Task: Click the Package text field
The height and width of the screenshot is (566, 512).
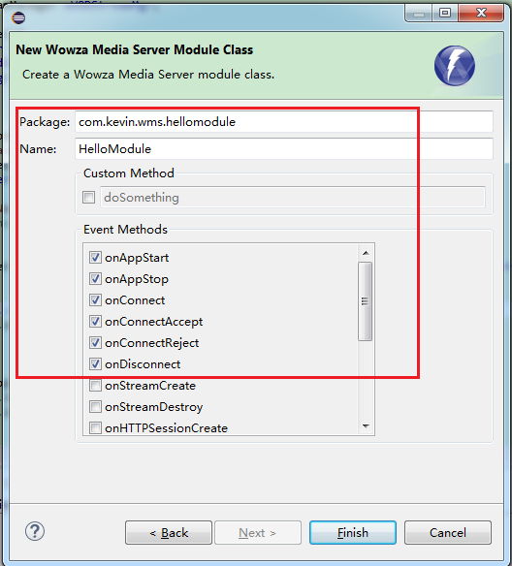Action: (284, 122)
